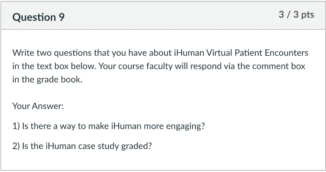
Task: Click the second line starting in the text box
Action: pos(158,66)
